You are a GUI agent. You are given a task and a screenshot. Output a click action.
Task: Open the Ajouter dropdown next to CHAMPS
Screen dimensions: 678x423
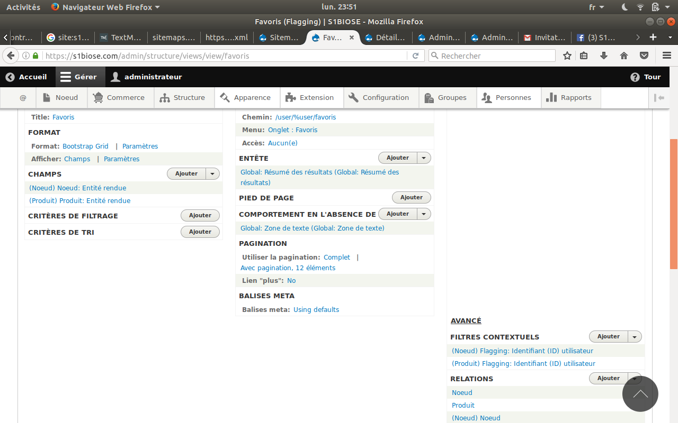click(x=212, y=173)
